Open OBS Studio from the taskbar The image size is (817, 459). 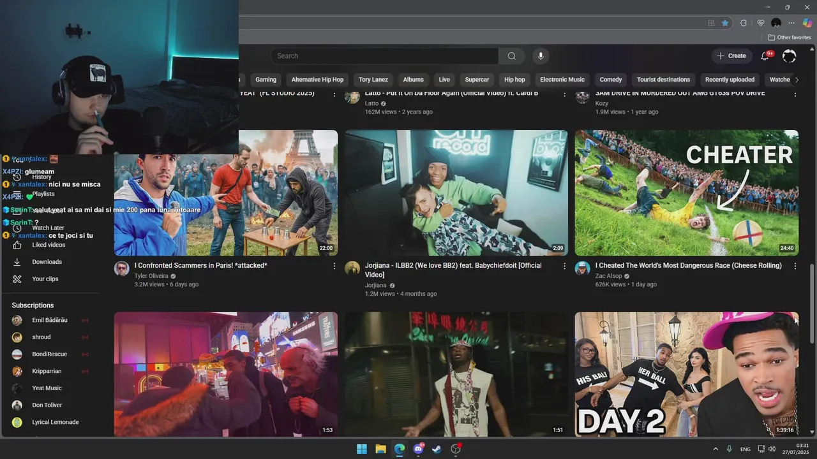tap(456, 449)
